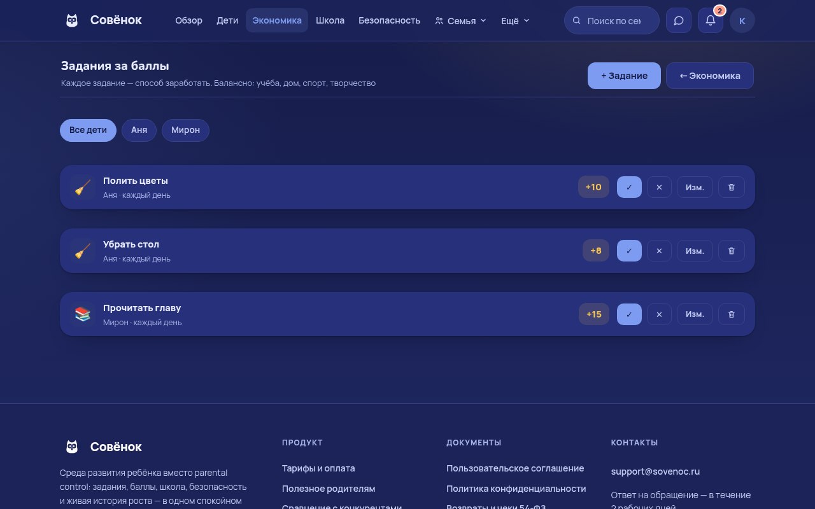Click the Полить цветы task title

click(x=136, y=181)
